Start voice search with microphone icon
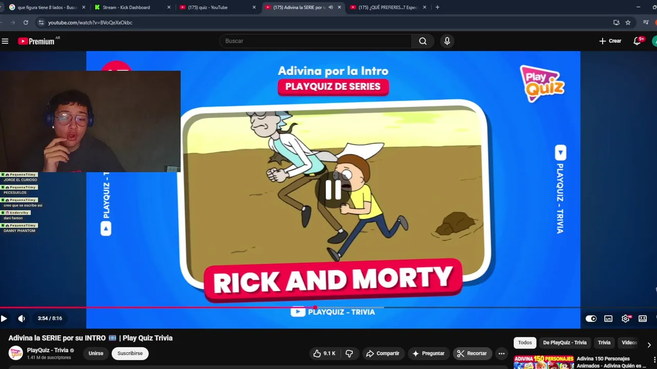The height and width of the screenshot is (369, 657). (447, 41)
